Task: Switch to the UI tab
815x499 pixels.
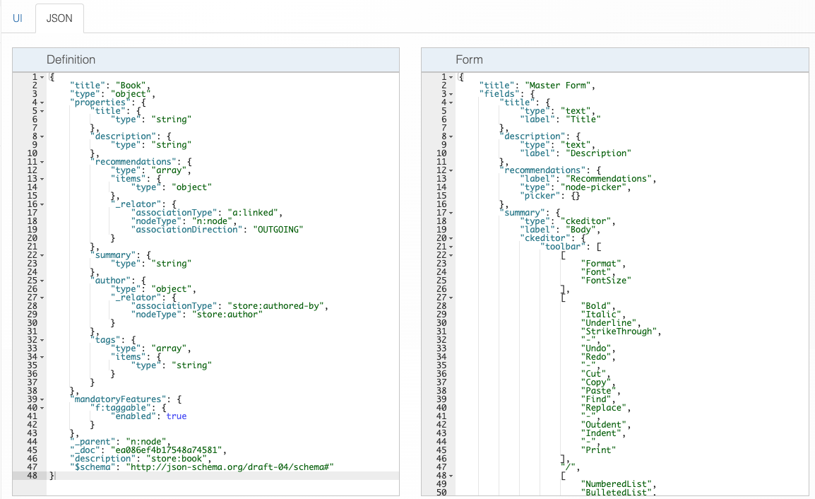Action: click(x=17, y=18)
